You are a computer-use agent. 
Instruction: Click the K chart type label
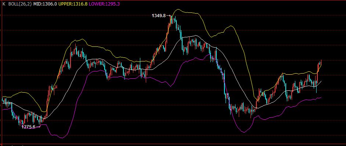coord(4,4)
